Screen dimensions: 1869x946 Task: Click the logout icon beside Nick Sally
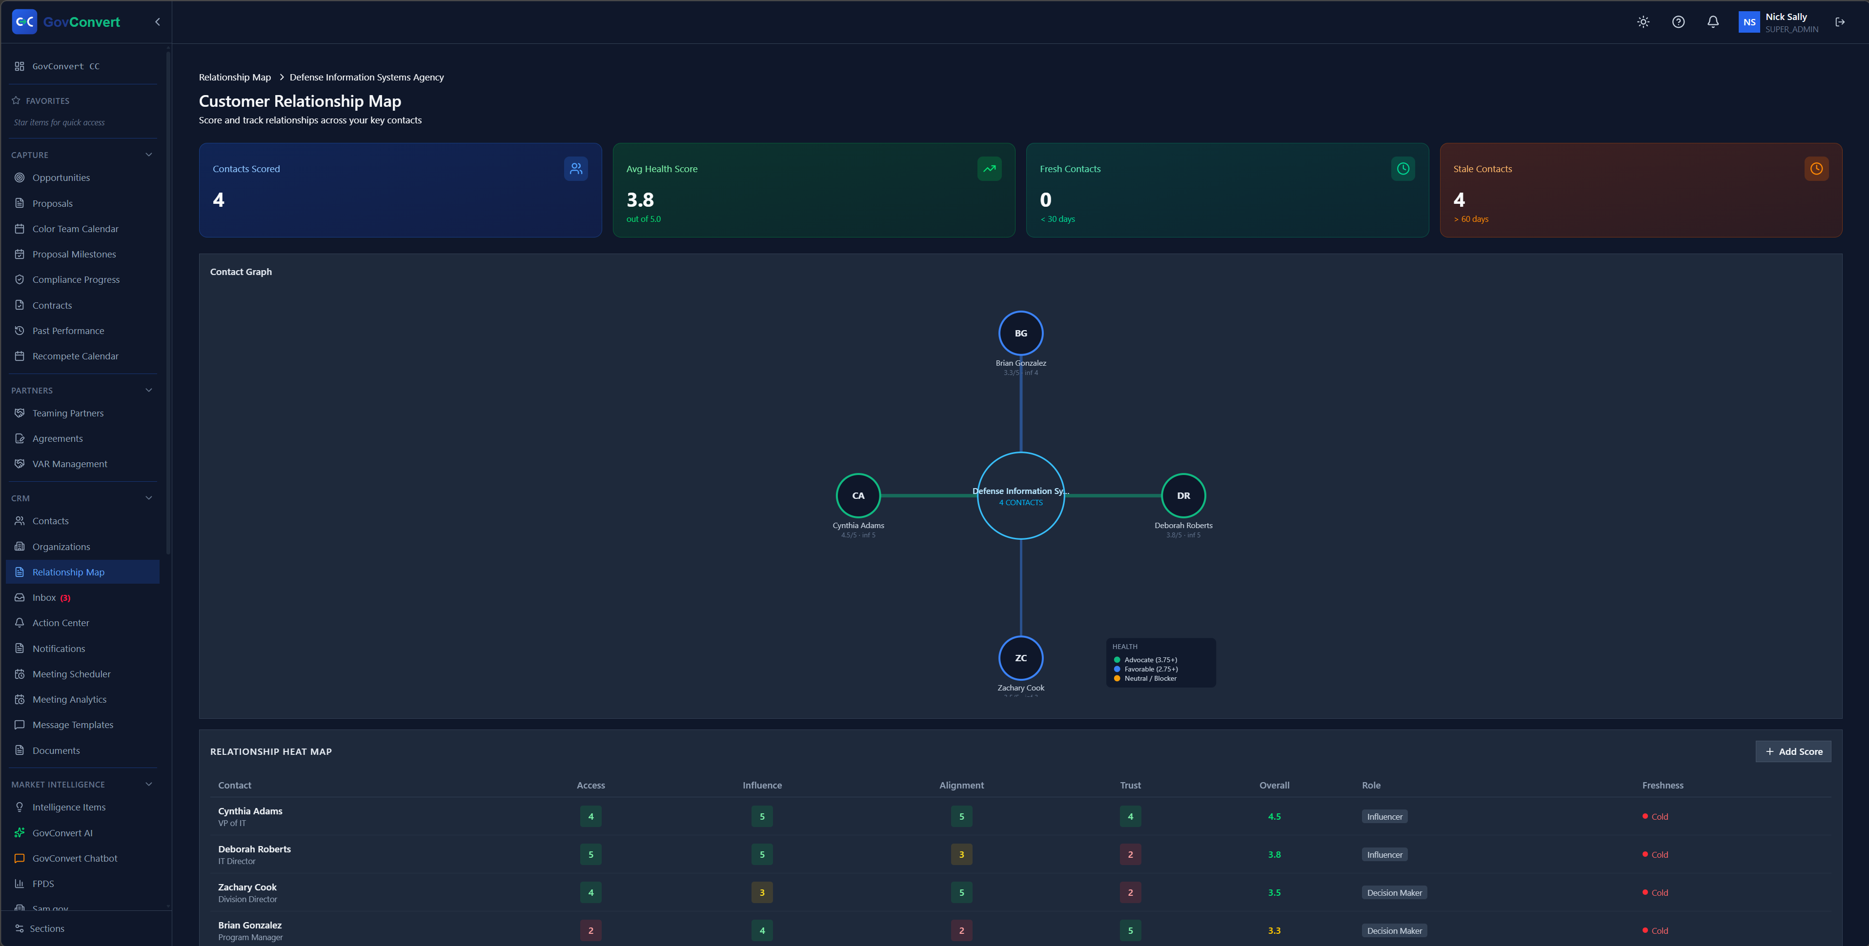[1840, 22]
